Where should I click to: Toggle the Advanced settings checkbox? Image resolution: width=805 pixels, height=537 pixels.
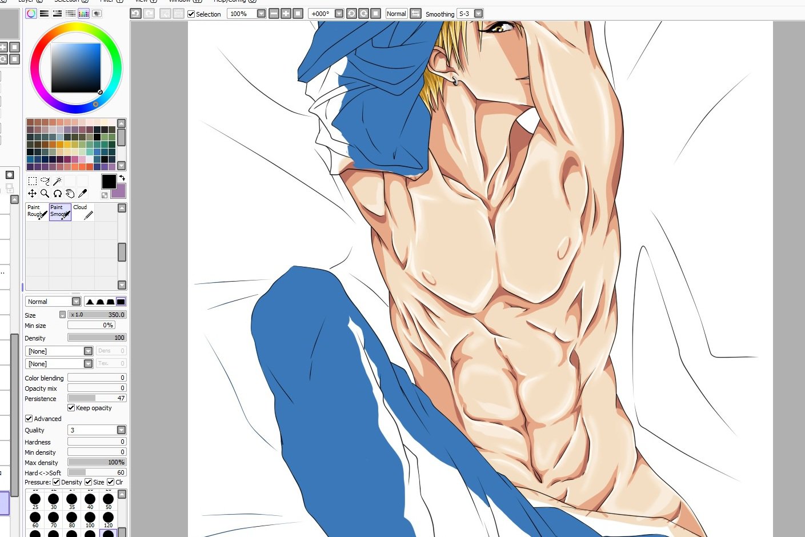point(29,419)
